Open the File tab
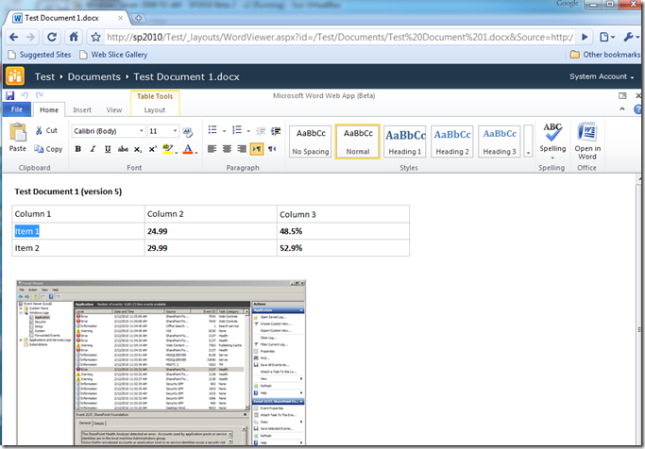 tap(17, 109)
